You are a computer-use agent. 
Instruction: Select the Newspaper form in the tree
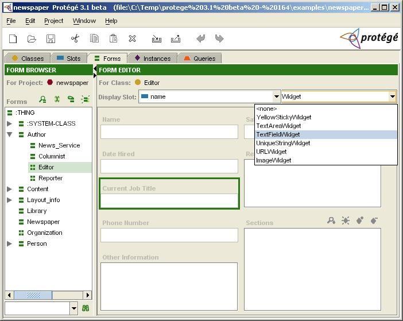[x=43, y=222]
